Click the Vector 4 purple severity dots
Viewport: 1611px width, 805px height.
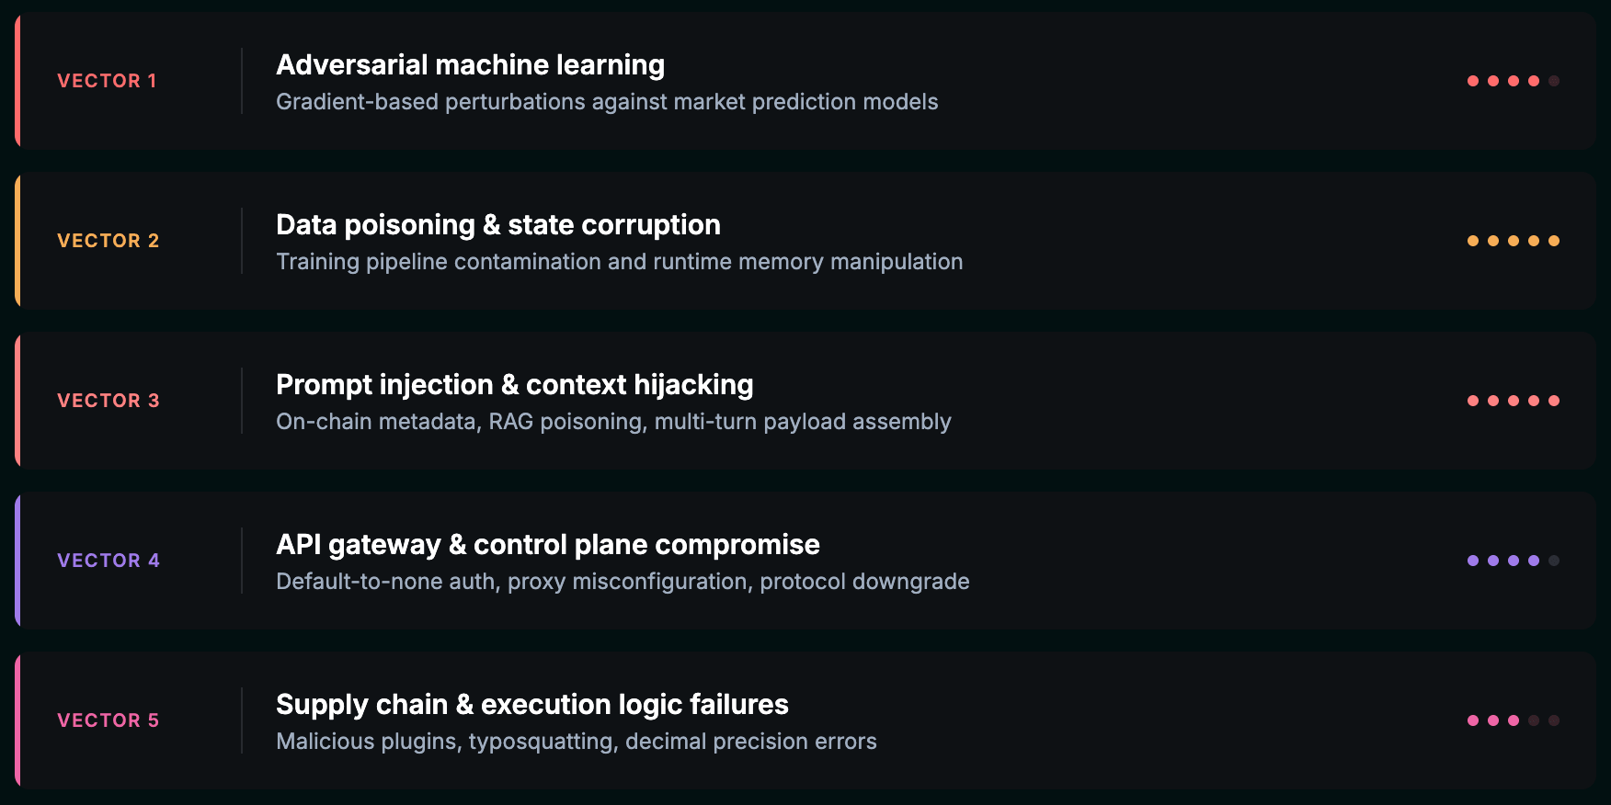1513,561
